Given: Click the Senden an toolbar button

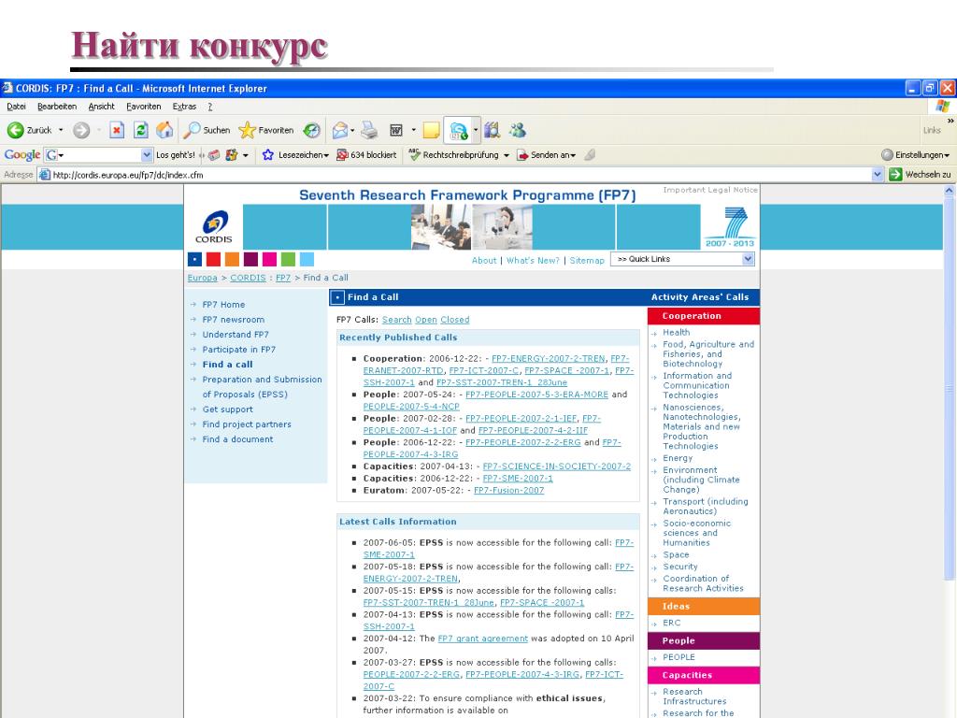Looking at the screenshot, I should click(546, 155).
